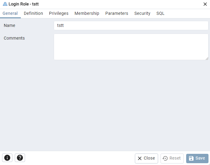Image resolution: width=210 pixels, height=165 pixels.
Task: Go to the Privileges tab
Action: coord(59,13)
